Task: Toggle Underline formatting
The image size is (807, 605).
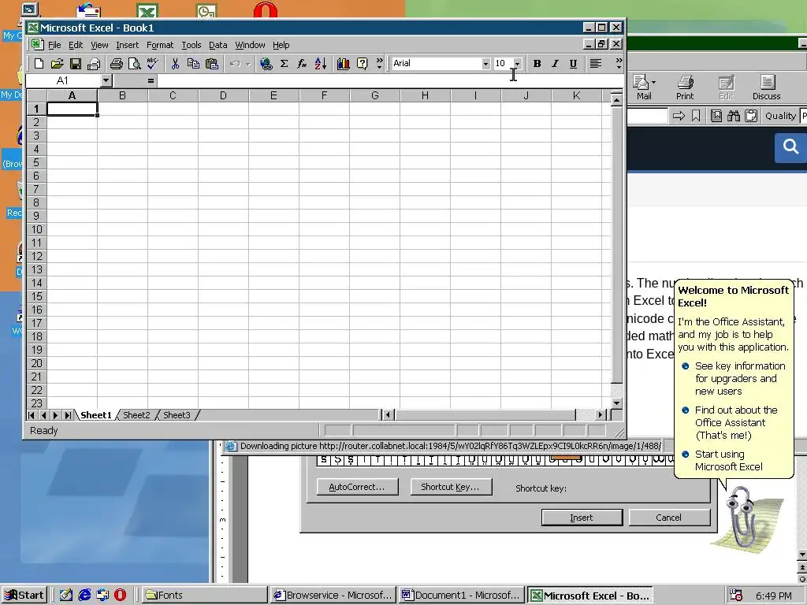Action: tap(573, 64)
